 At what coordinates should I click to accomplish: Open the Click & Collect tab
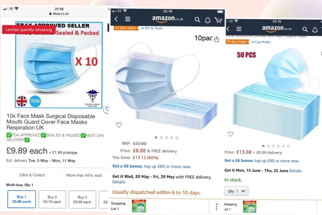pos(32,175)
